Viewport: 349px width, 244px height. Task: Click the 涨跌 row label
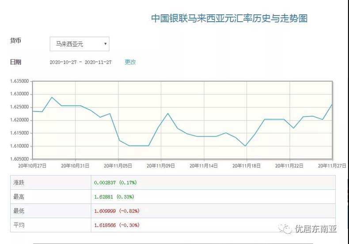point(19,183)
